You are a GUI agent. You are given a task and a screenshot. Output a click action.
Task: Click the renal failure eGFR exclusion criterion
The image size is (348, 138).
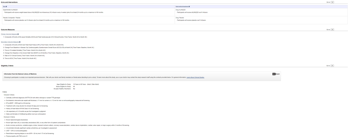[x=30, y=133]
